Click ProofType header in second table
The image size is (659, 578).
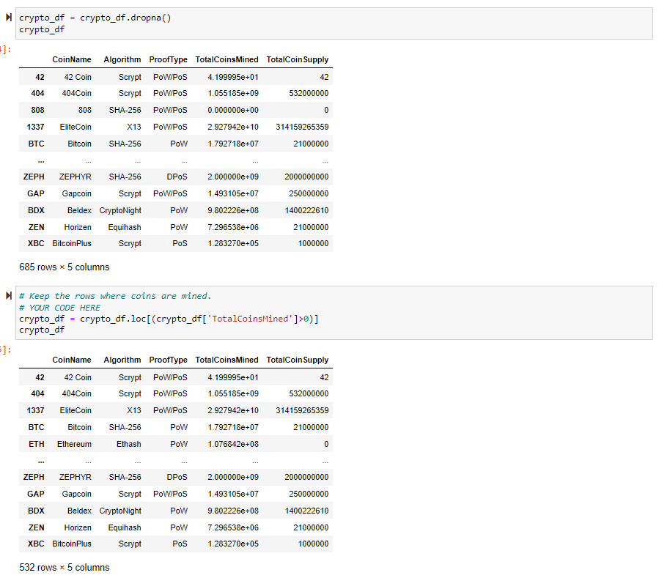168,360
